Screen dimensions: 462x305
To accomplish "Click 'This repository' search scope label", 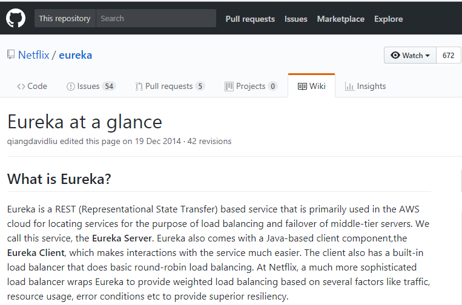I will pyautogui.click(x=65, y=19).
